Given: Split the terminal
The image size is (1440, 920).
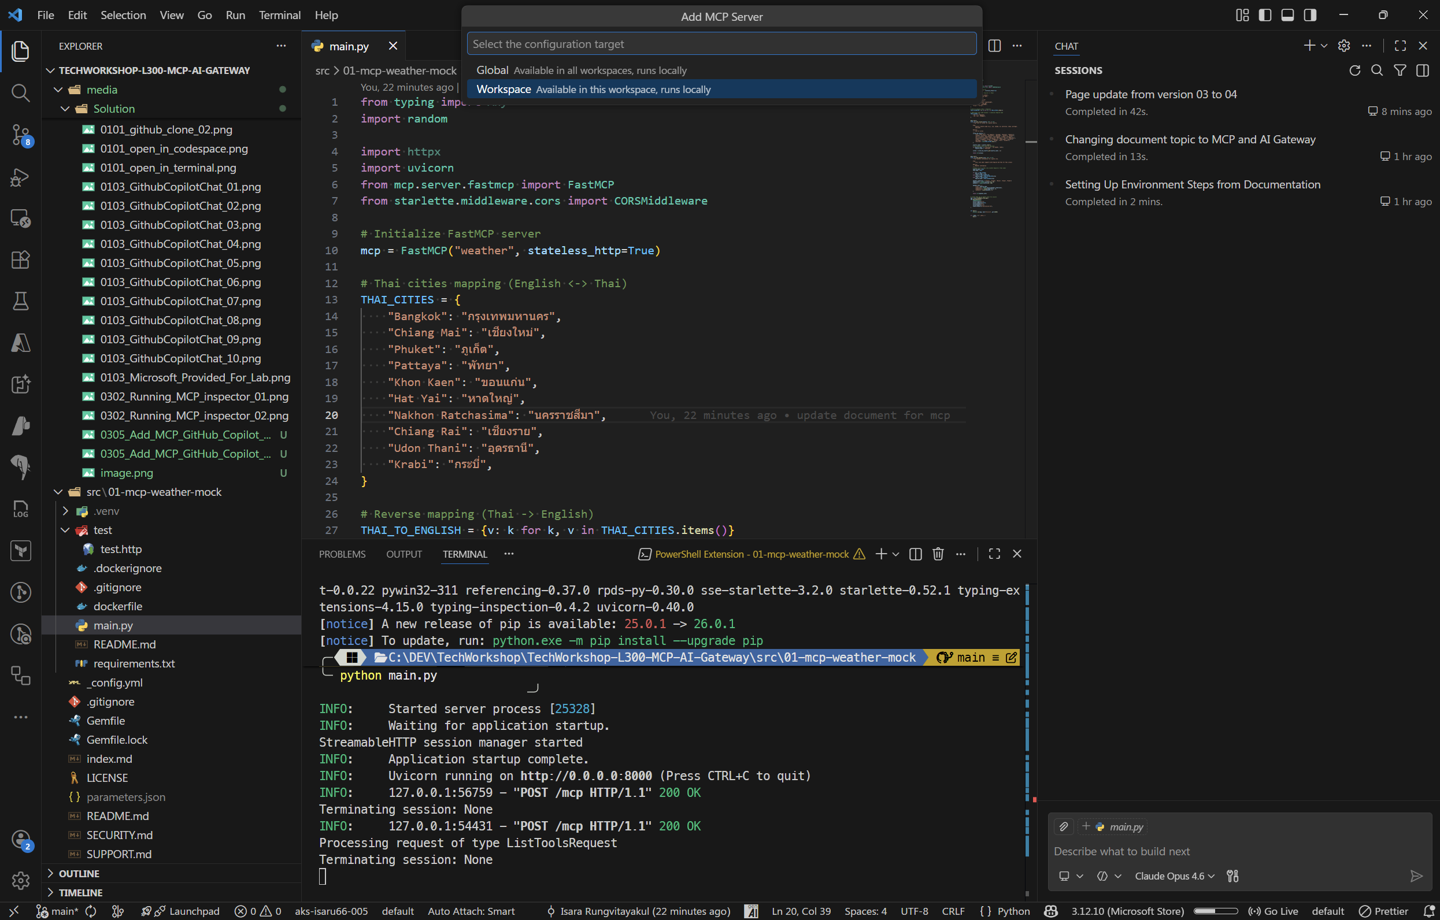Looking at the screenshot, I should click(915, 554).
